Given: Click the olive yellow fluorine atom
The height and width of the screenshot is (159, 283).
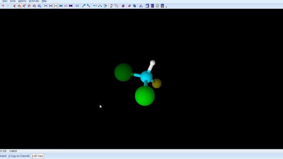Looking at the screenshot, I should pyautogui.click(x=157, y=83).
